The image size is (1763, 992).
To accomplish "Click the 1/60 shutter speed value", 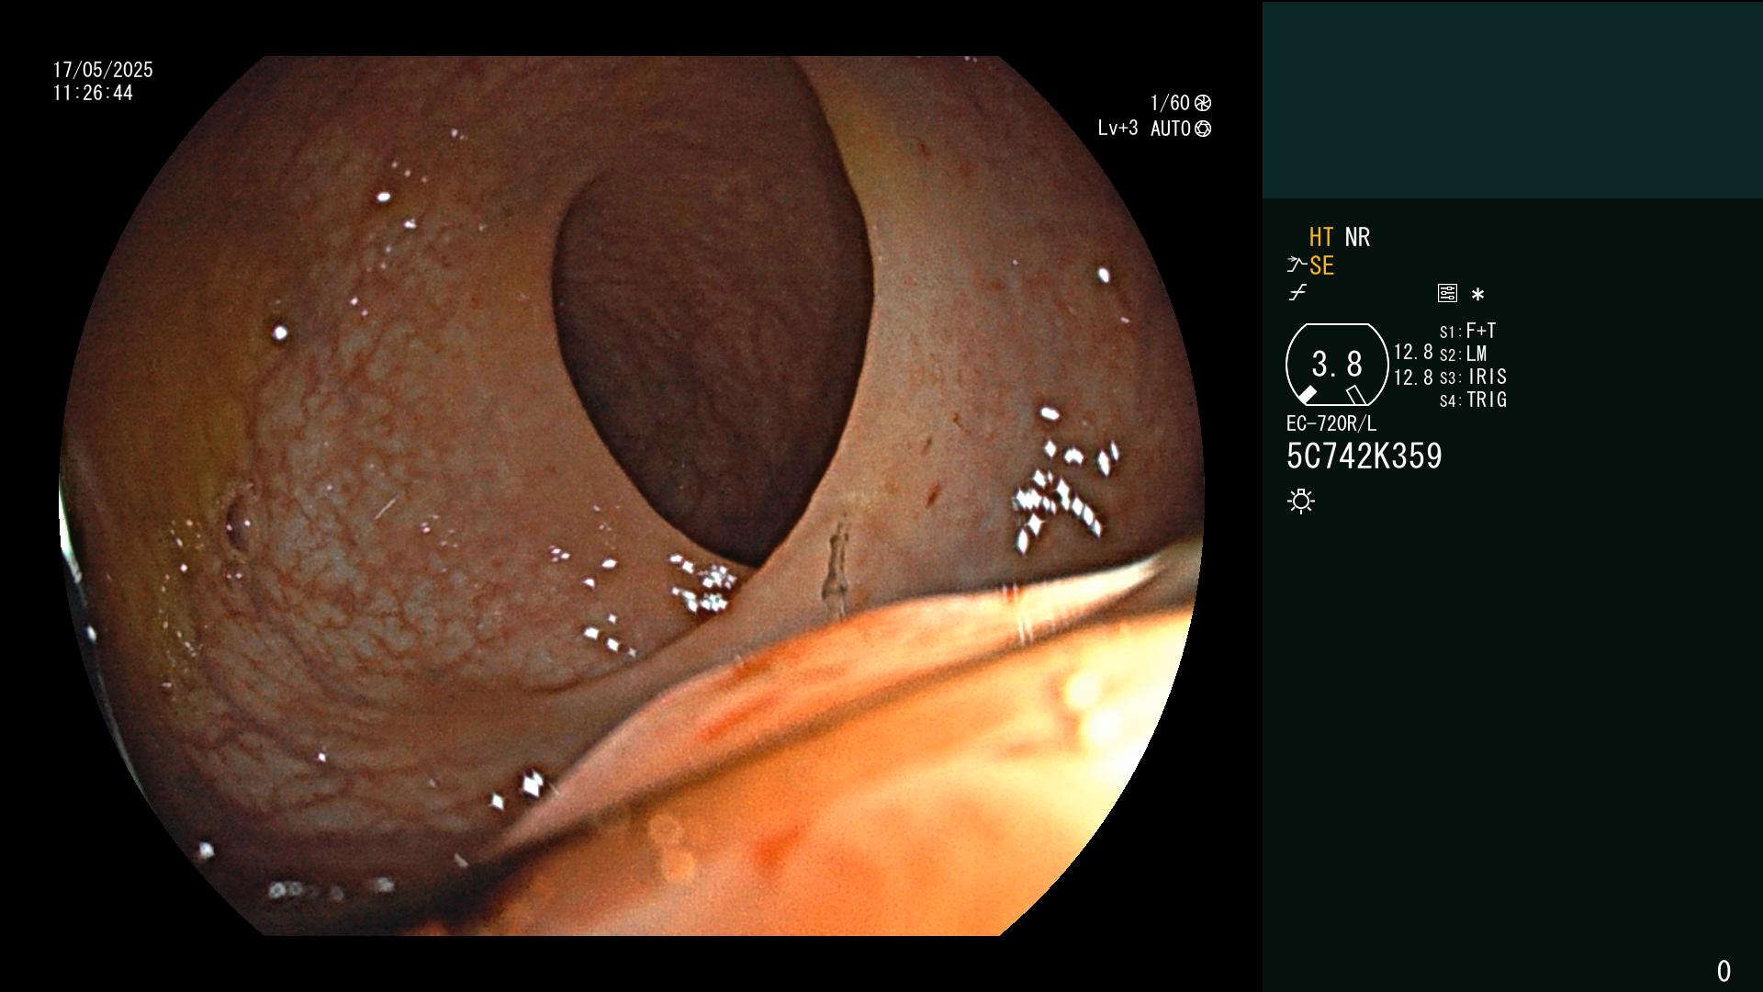I will click(1170, 103).
